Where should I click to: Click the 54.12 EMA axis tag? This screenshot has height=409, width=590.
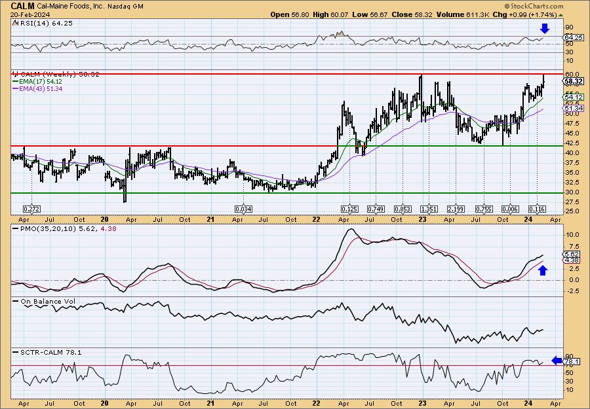click(x=574, y=97)
